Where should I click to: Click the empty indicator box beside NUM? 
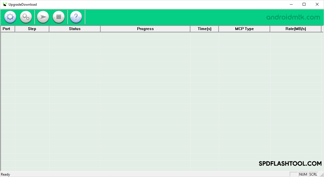pyautogui.click(x=294, y=174)
